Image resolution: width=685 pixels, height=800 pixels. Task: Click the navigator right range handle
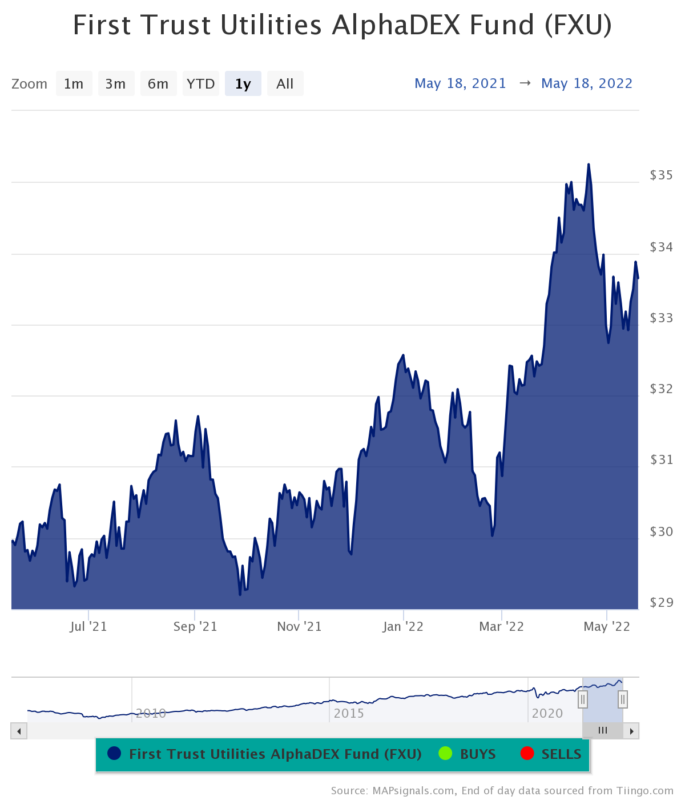[x=623, y=699]
